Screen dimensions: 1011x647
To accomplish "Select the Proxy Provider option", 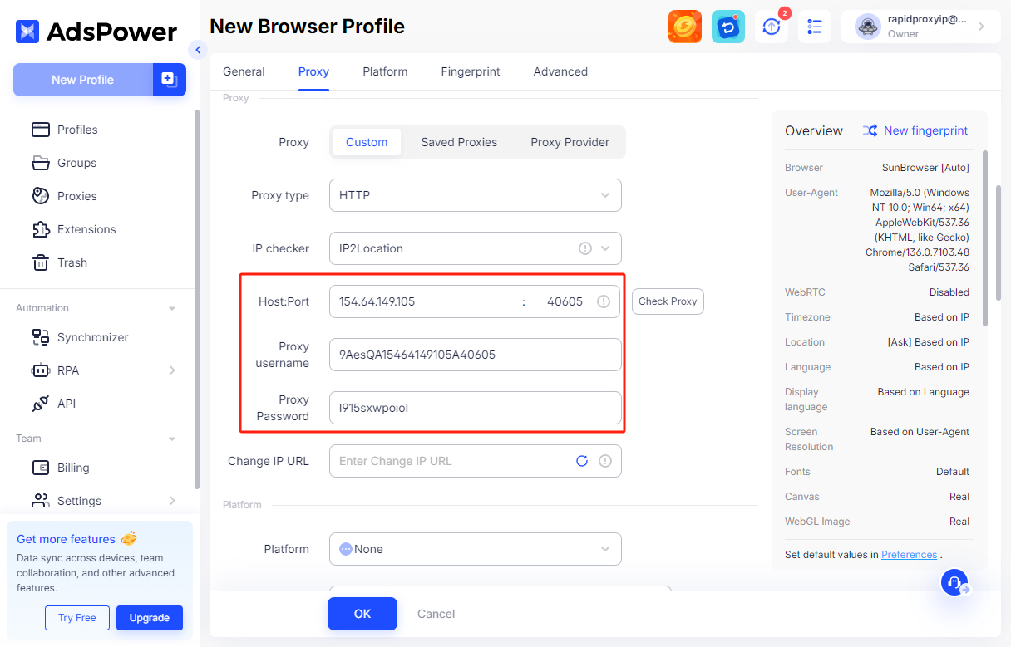I will [x=570, y=142].
